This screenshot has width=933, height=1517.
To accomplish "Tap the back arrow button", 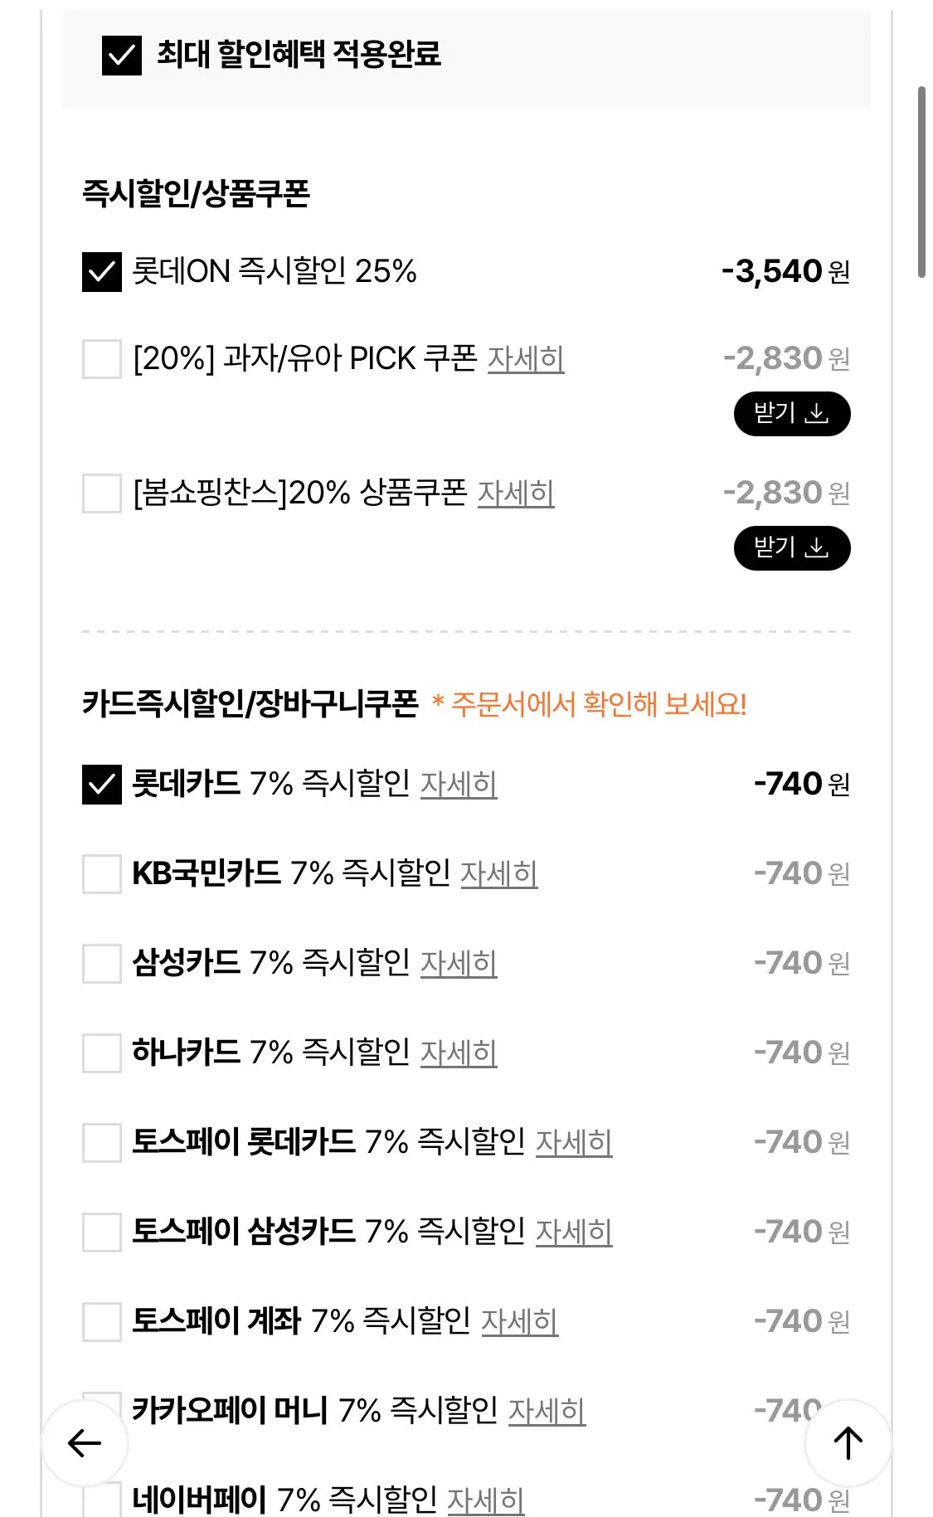I will 85,1442.
